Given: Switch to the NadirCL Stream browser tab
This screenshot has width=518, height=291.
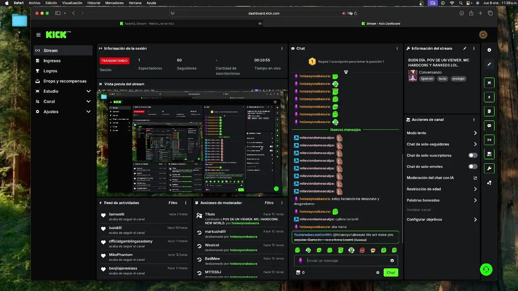Looking at the screenshot, I should click(x=147, y=23).
